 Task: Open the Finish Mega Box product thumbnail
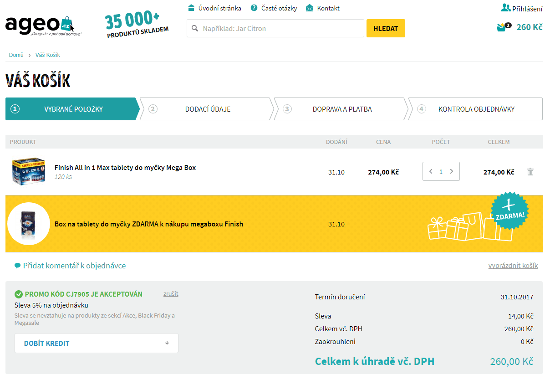point(29,171)
